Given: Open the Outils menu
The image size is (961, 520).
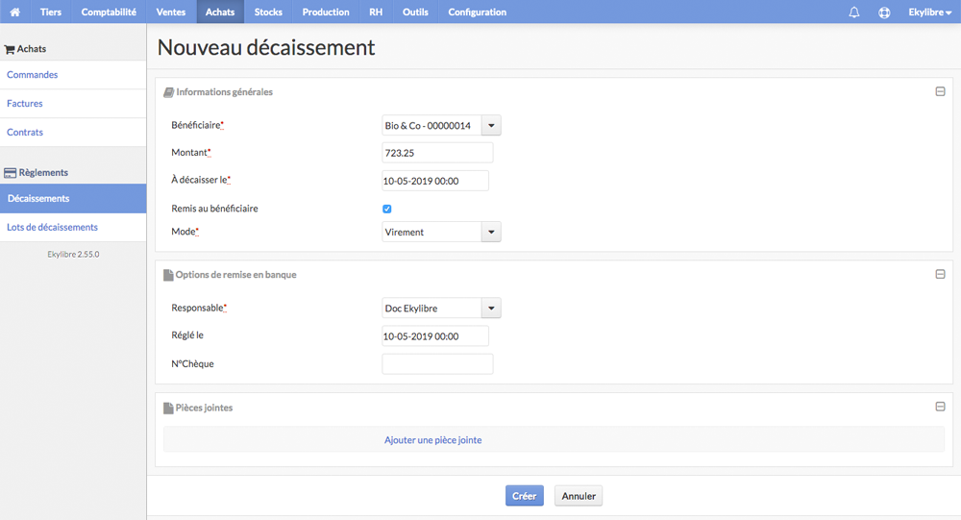Looking at the screenshot, I should pyautogui.click(x=415, y=12).
